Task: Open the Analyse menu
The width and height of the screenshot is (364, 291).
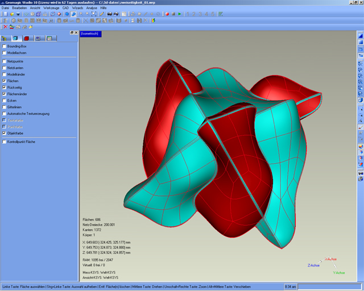Action: tap(92, 8)
